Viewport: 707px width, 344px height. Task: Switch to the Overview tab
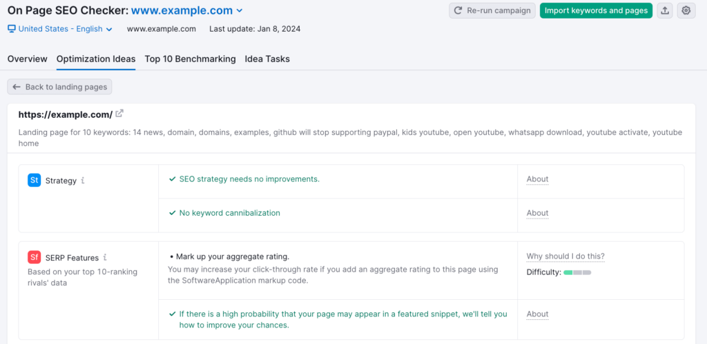click(x=28, y=59)
